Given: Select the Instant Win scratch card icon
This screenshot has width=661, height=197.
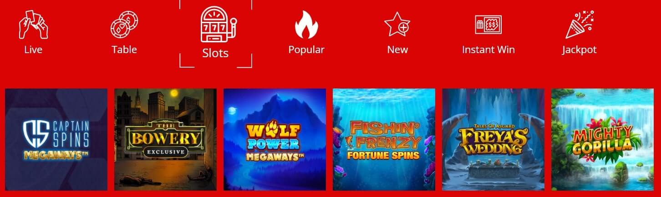Looking at the screenshot, I should (488, 25).
